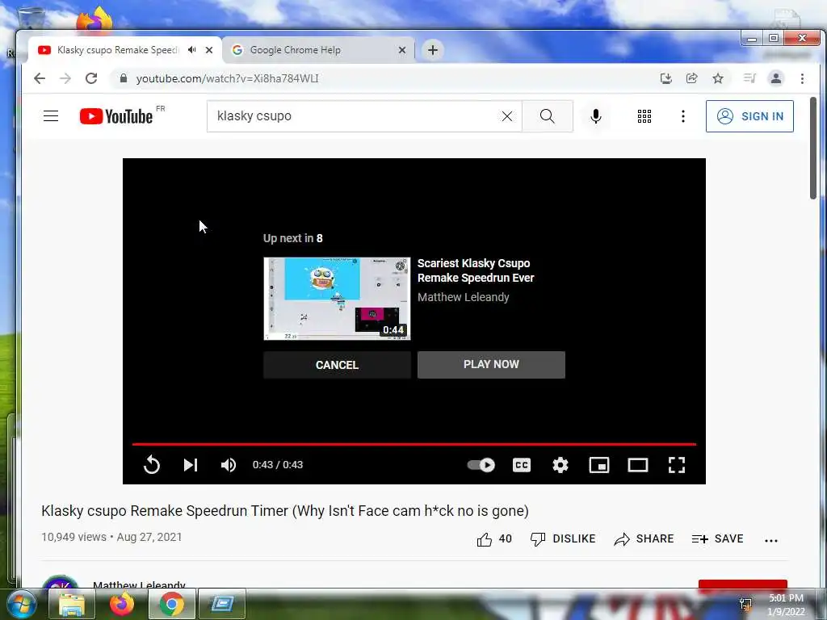827x620 pixels.
Task: Mute the video player volume
Action: point(229,465)
